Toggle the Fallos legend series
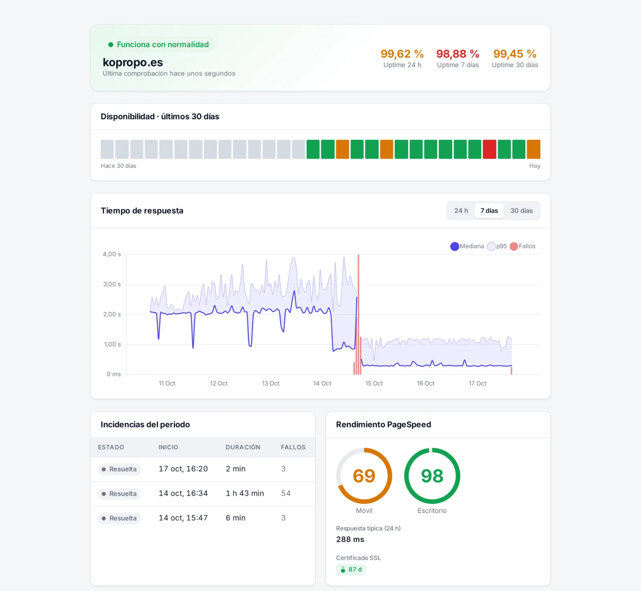The height and width of the screenshot is (591, 641). (x=522, y=246)
